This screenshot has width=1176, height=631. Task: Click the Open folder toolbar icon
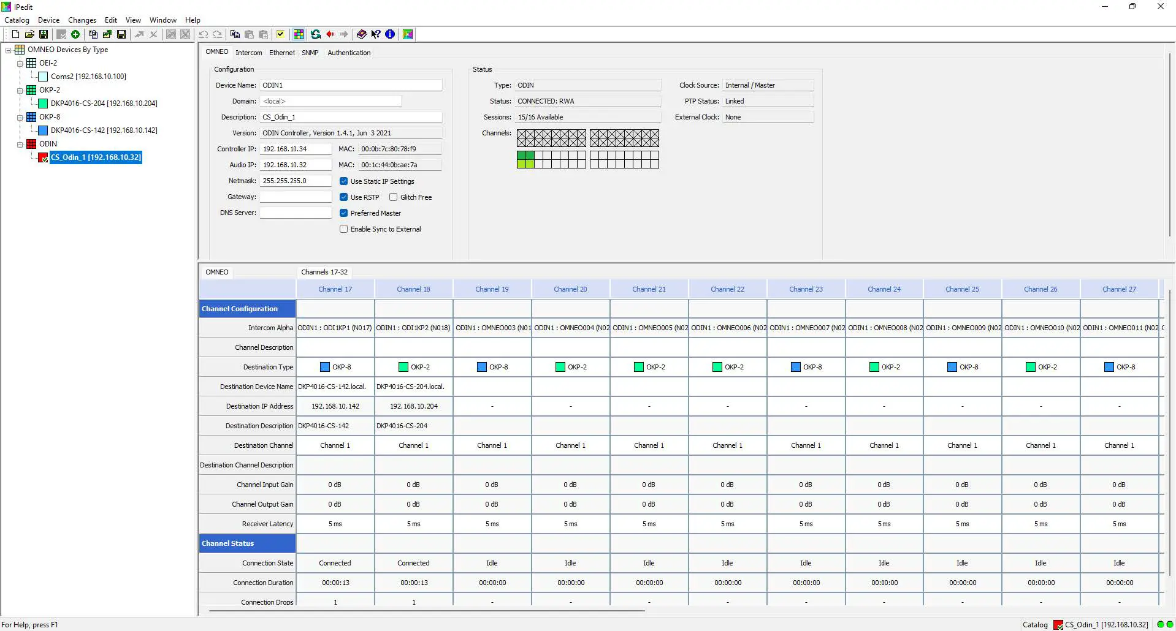click(x=29, y=34)
